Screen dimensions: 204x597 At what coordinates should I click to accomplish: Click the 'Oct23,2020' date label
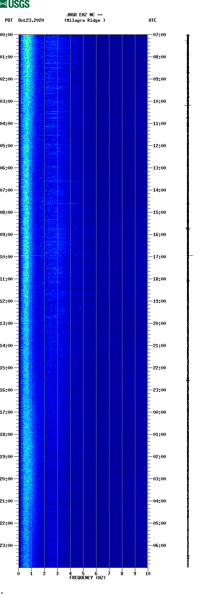click(31, 20)
